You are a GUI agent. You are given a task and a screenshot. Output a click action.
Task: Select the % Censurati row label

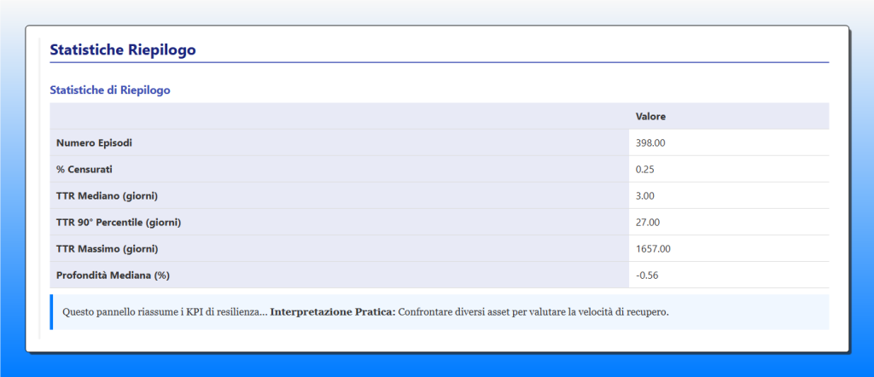coord(84,169)
